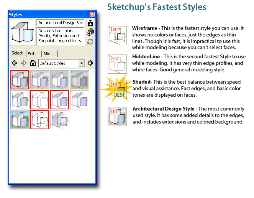Switch to the Edit tab
The width and height of the screenshot is (254, 198).
pyautogui.click(x=31, y=54)
